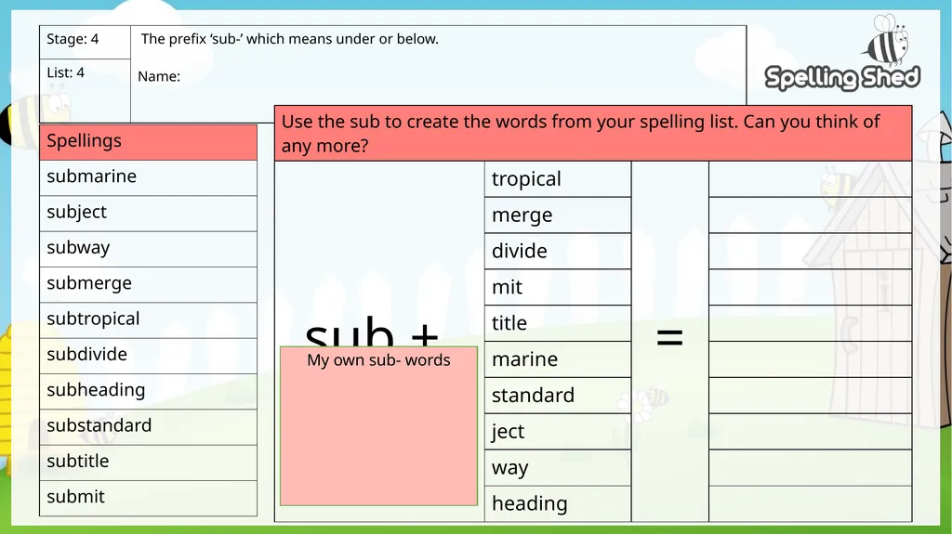Click the answer box beside 'mit'
This screenshot has height=534, width=952.
coord(810,287)
